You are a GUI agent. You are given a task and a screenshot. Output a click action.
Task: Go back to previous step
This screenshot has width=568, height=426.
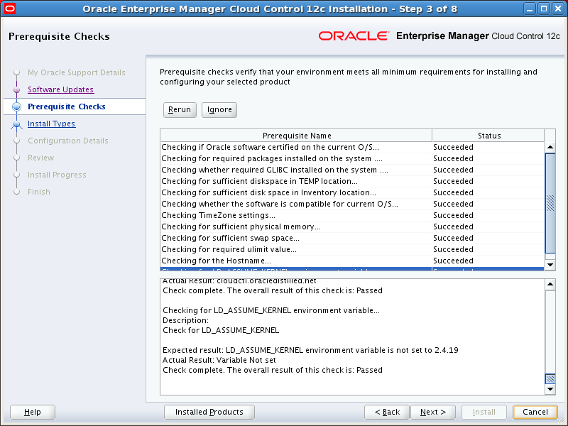pyautogui.click(x=387, y=412)
